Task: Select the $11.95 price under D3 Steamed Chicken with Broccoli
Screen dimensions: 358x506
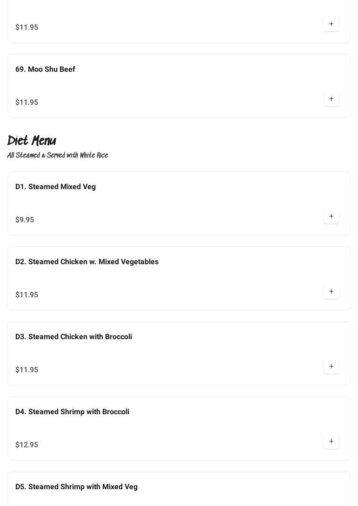Action: 27,370
